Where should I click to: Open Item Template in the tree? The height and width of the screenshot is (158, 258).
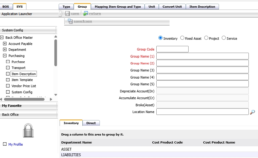(22, 80)
